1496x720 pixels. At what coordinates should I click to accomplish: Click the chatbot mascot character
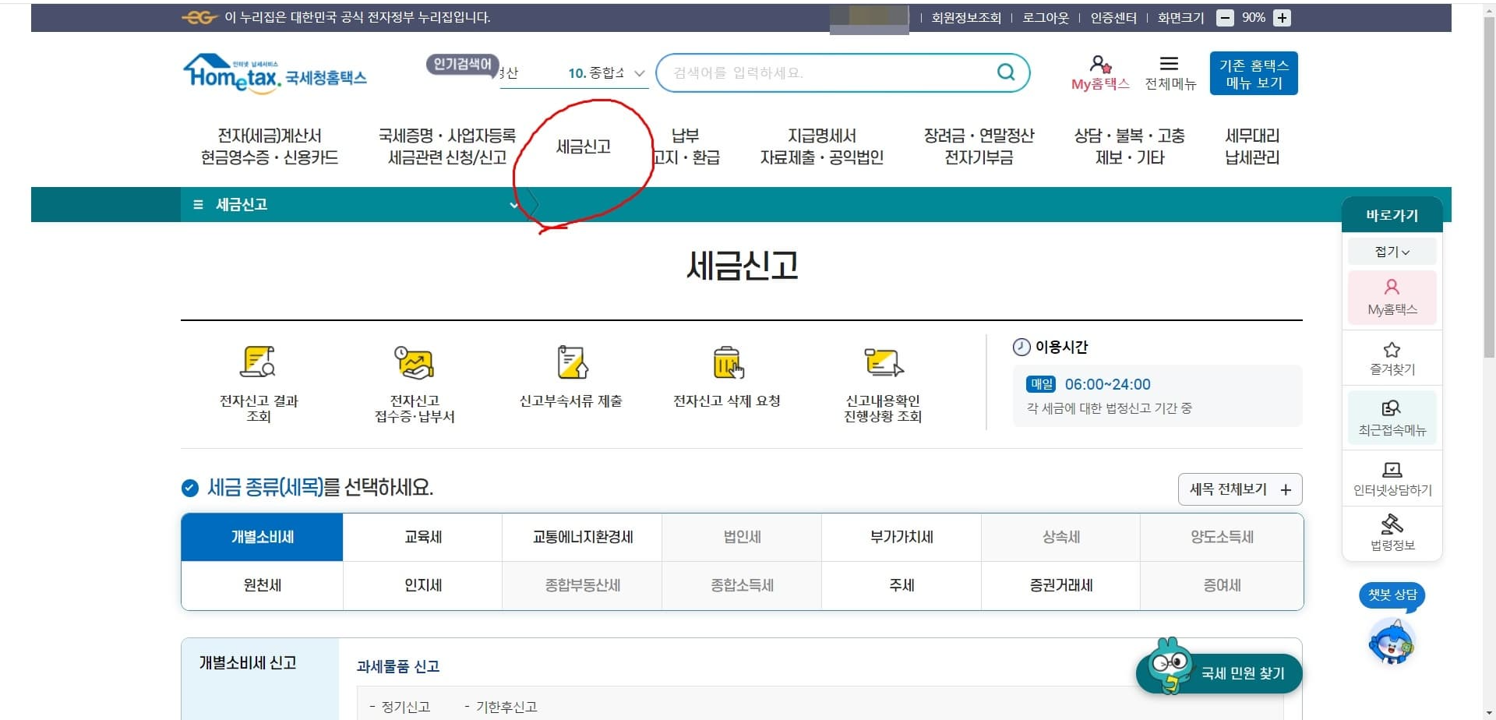click(1392, 642)
